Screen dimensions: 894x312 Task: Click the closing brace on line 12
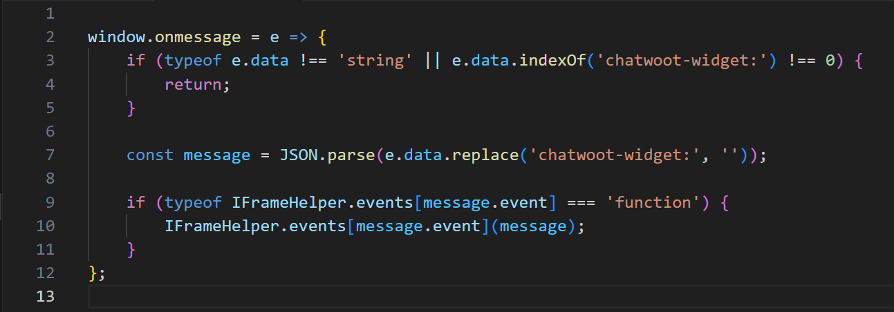(x=93, y=273)
